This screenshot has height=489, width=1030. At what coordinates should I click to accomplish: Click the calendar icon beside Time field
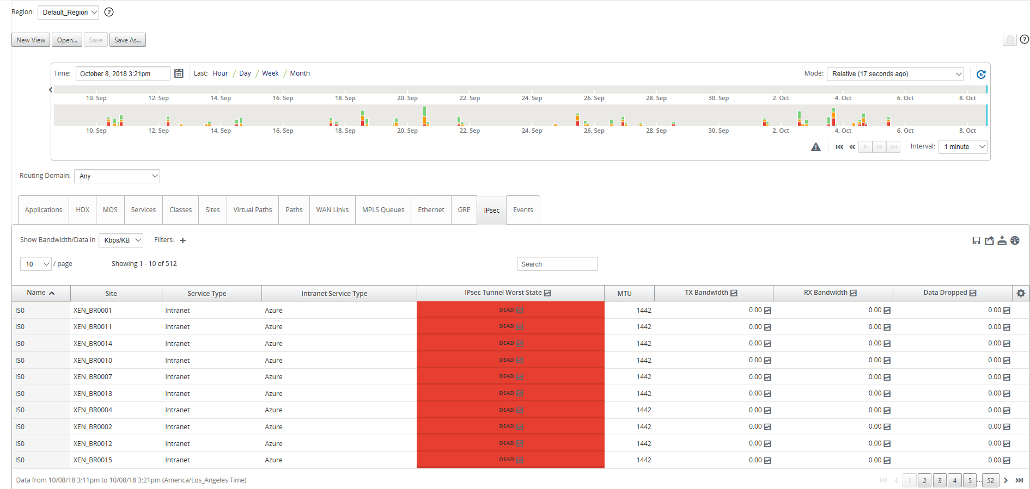[179, 73]
